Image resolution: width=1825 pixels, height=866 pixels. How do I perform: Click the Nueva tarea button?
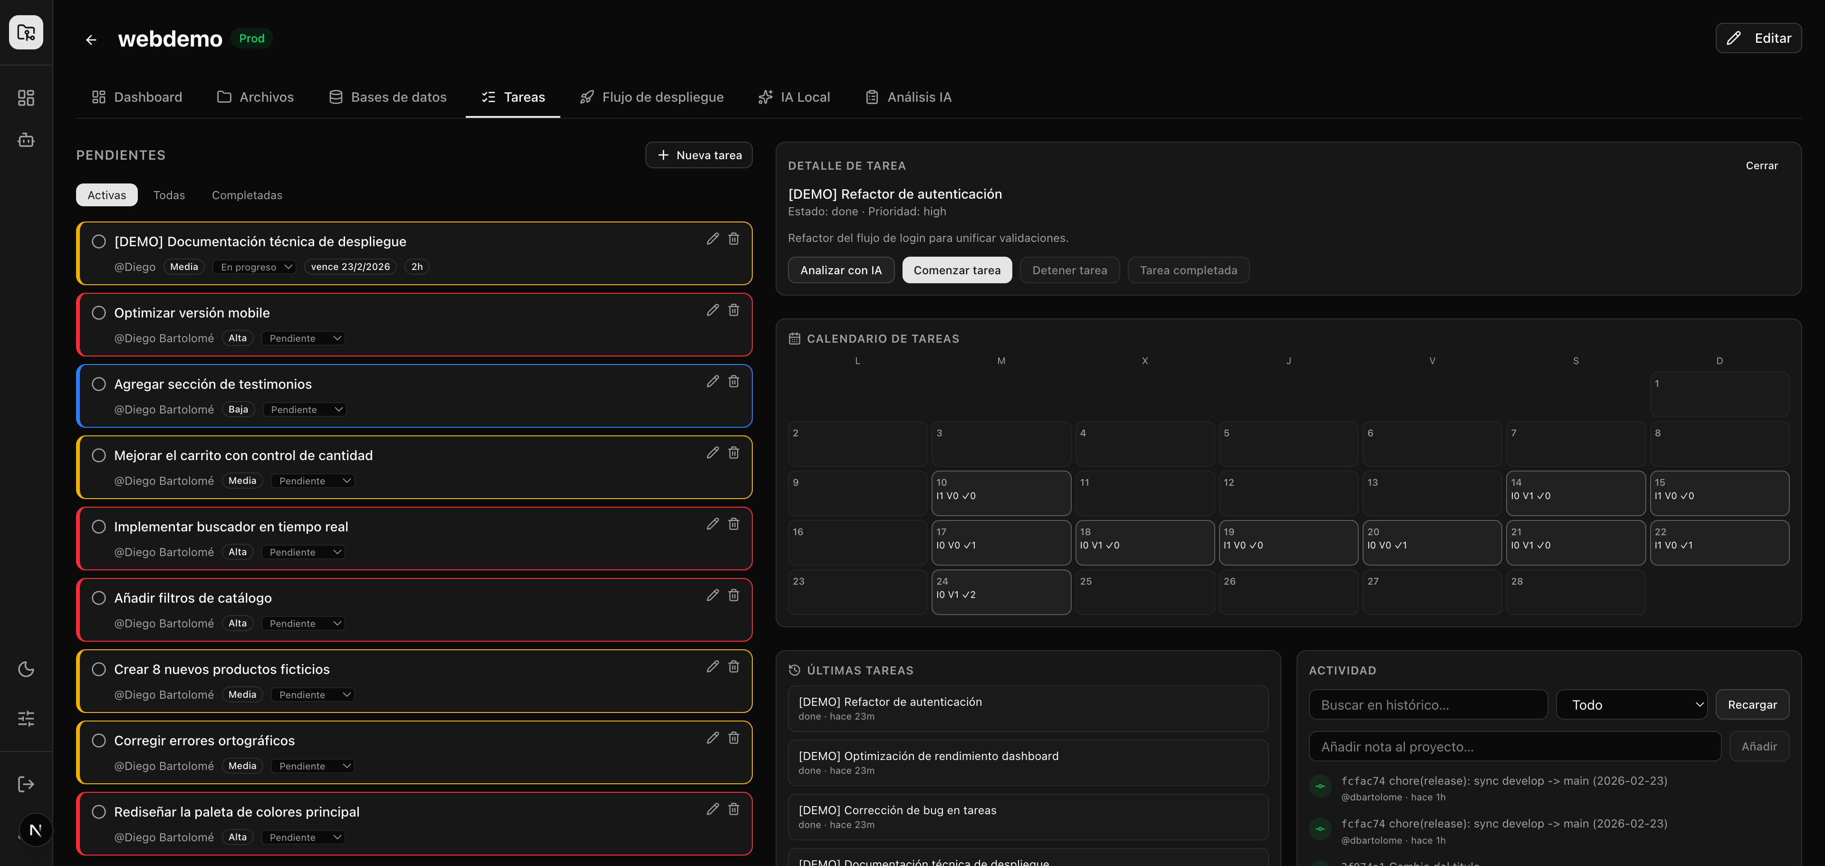pyautogui.click(x=699, y=155)
